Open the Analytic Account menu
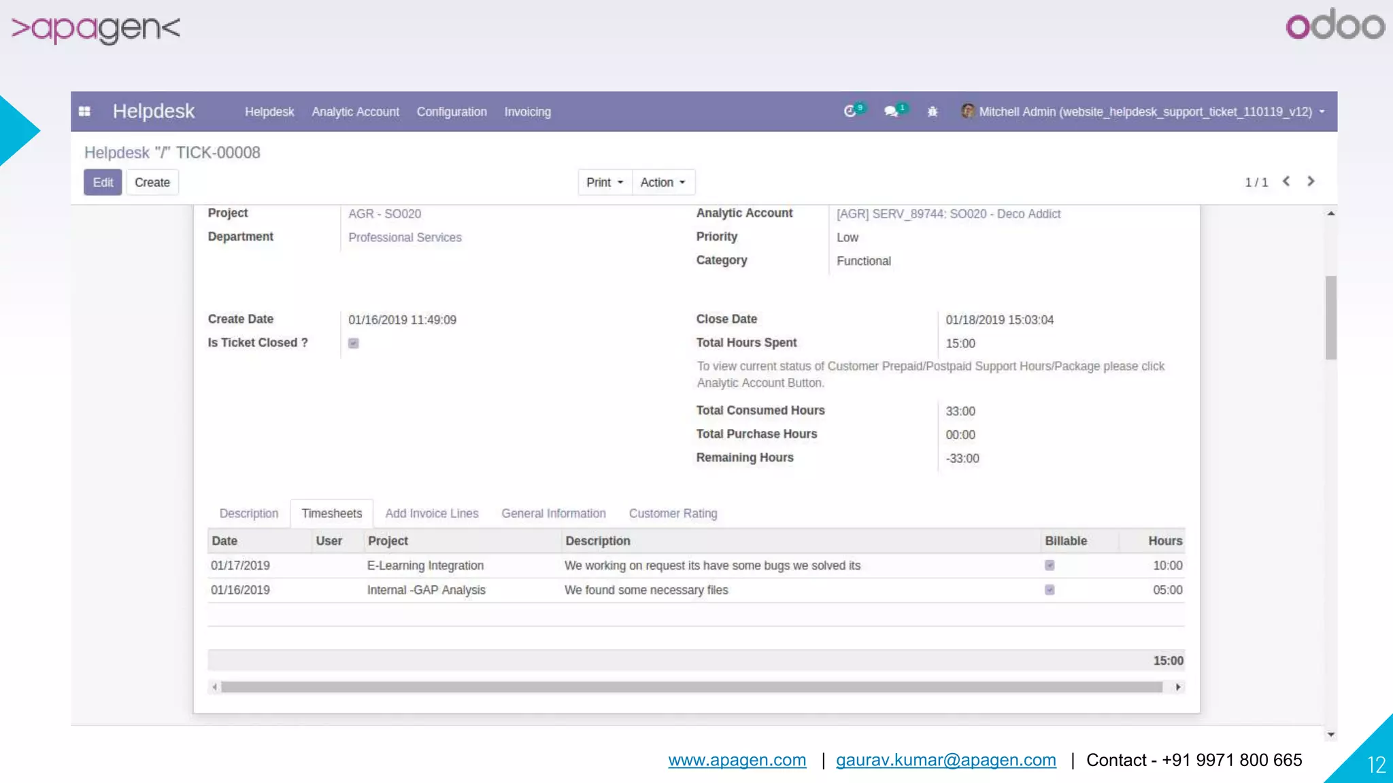 click(355, 111)
